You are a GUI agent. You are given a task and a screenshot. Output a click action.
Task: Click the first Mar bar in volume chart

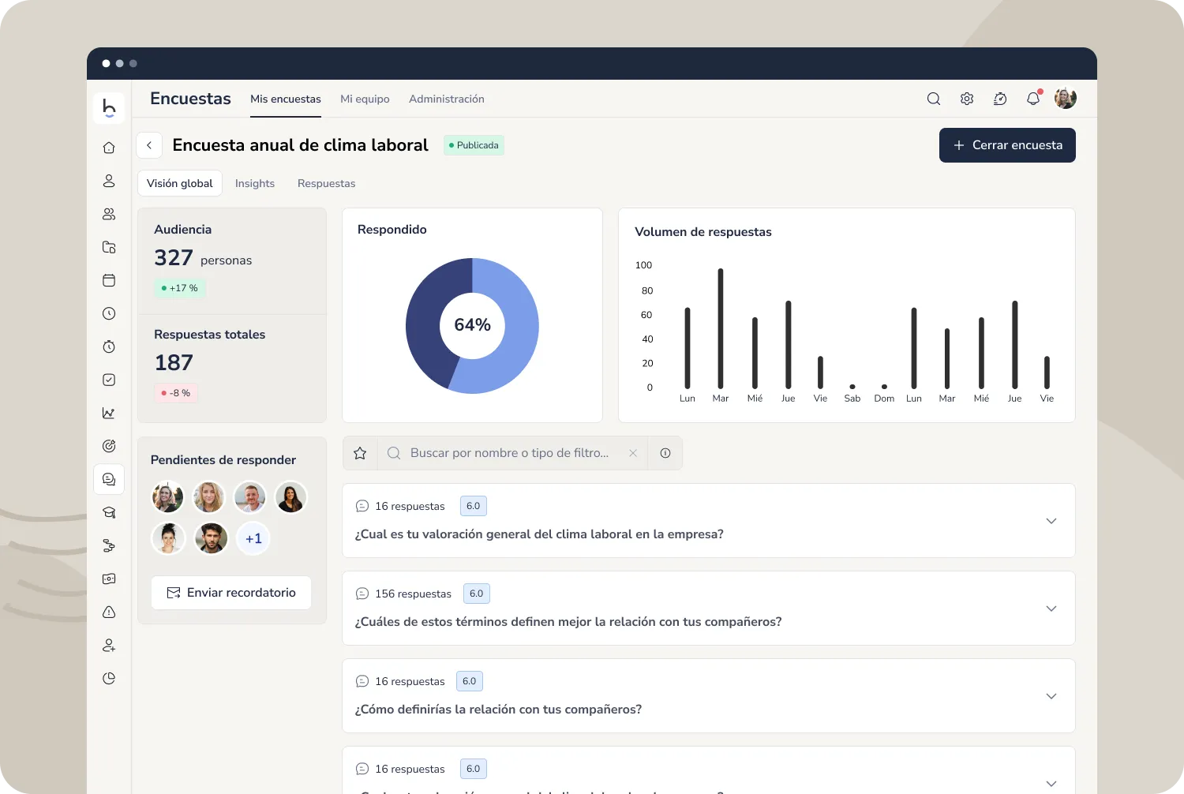tap(721, 328)
